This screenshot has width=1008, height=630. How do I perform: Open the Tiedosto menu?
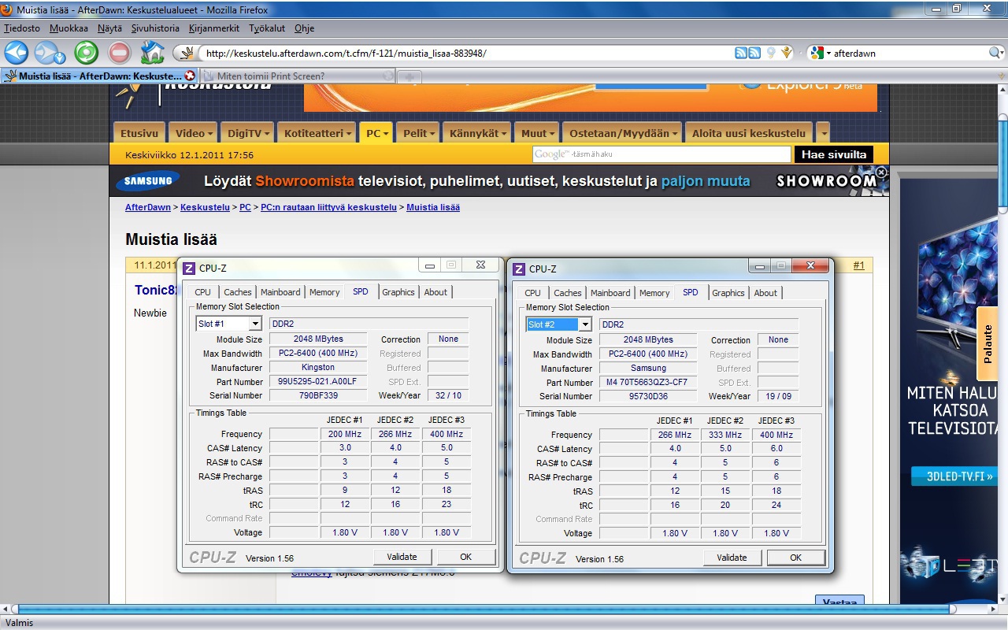point(22,28)
